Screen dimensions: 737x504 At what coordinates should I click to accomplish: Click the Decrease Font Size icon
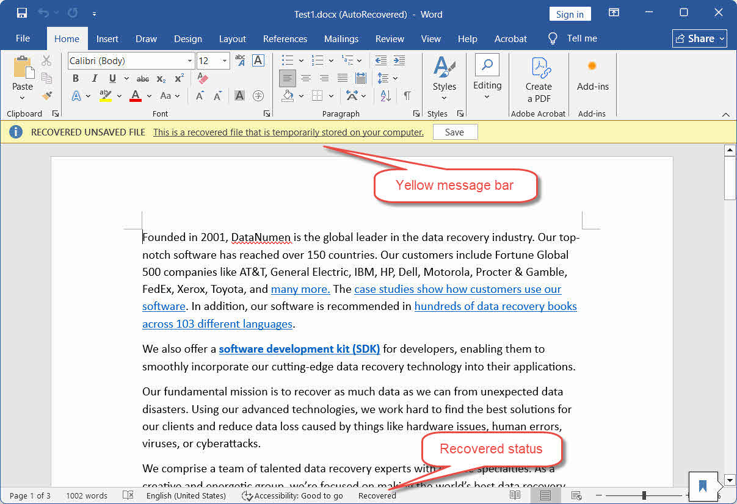click(218, 96)
